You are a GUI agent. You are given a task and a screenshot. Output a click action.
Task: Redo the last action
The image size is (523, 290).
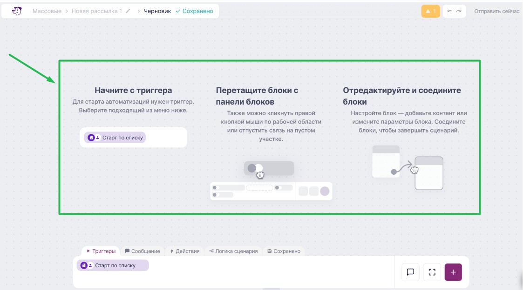[x=459, y=11]
